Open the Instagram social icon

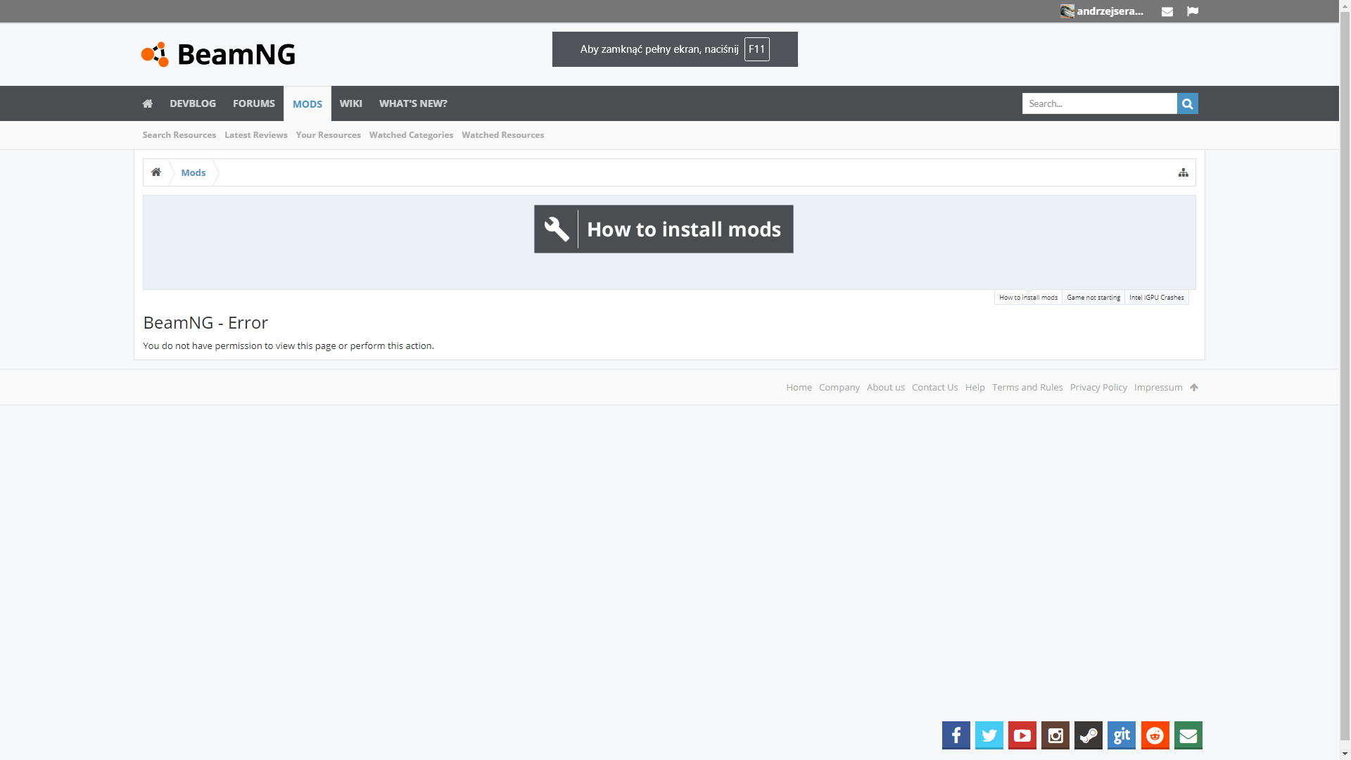[x=1055, y=735]
